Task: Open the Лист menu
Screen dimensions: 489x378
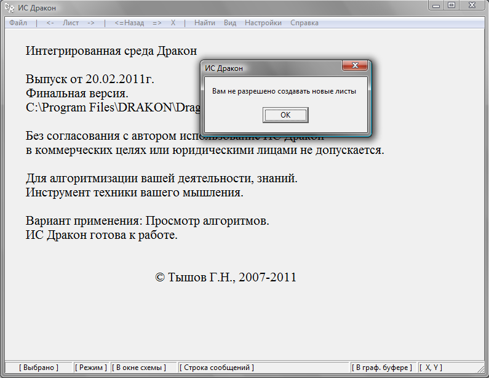Action: click(x=71, y=23)
